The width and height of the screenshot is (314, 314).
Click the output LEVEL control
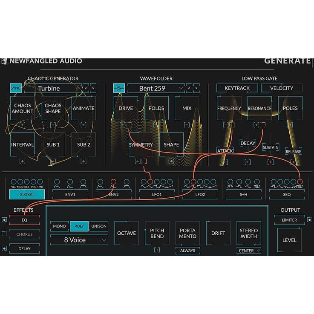click(x=289, y=240)
